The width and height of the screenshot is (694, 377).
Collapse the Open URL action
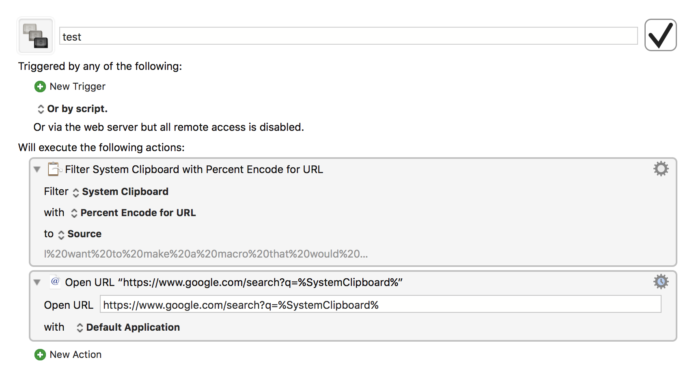(x=37, y=282)
